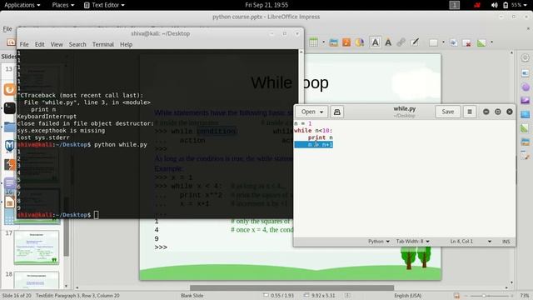The image size is (533, 300).
Task: Expand Open recent files arrow in gedit
Action: pos(321,112)
